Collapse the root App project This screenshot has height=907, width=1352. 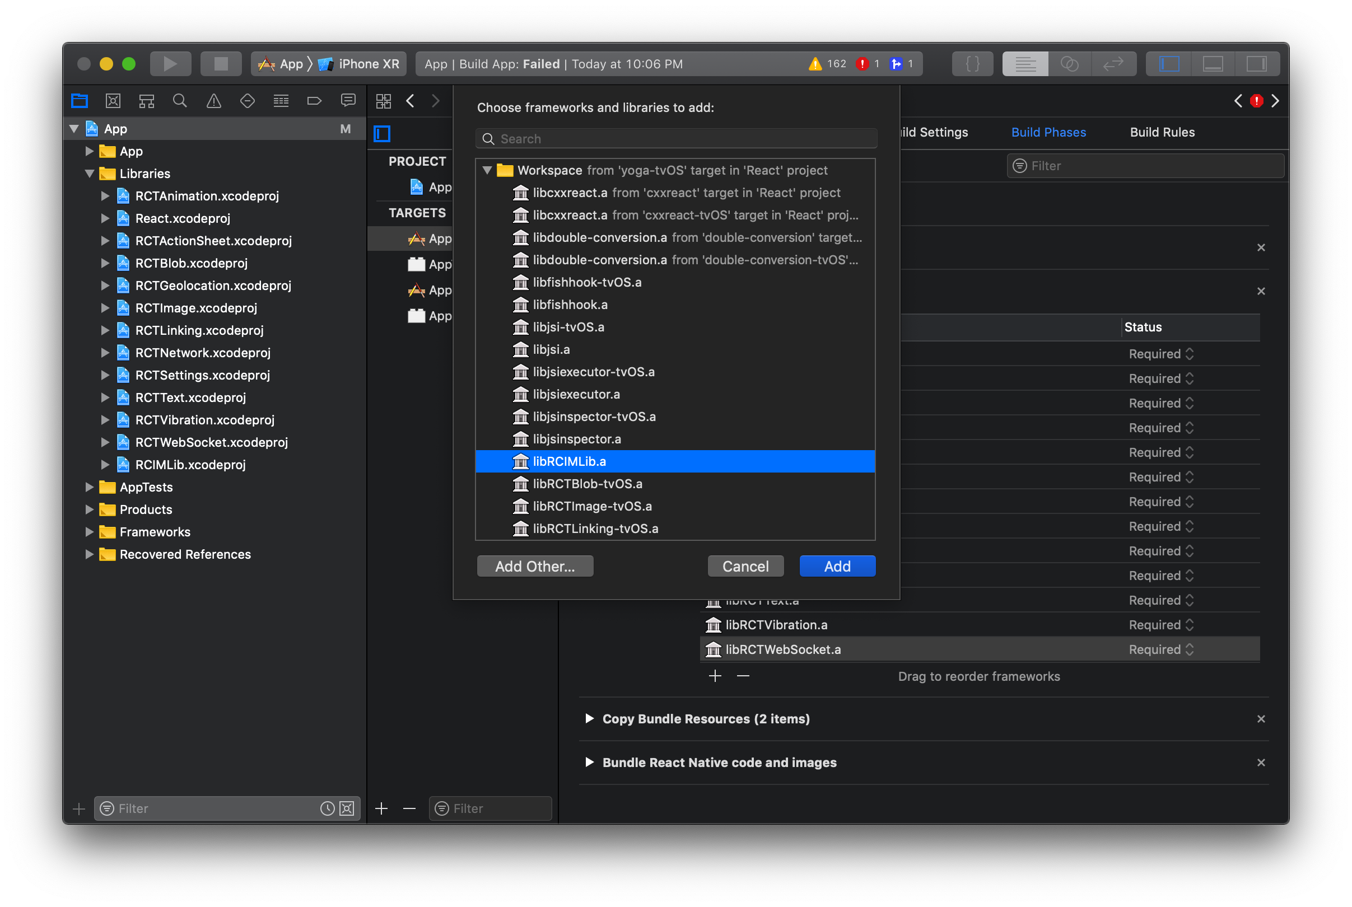(x=74, y=129)
